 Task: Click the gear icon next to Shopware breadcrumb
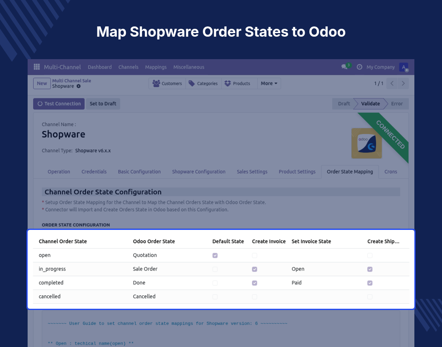pos(79,86)
